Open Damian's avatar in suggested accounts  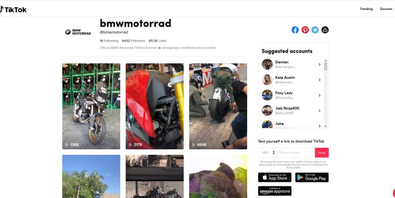(267, 64)
